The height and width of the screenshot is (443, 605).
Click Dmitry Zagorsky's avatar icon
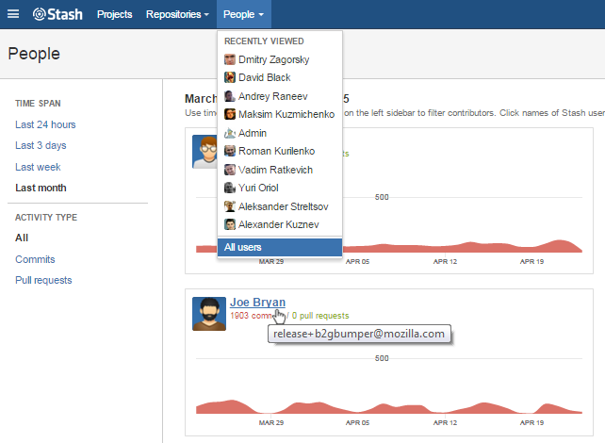click(230, 59)
